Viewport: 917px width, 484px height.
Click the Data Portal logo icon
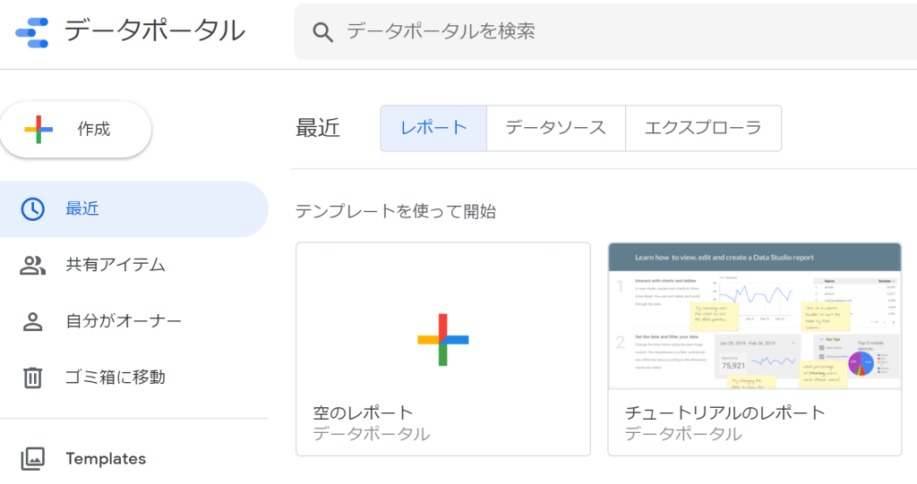click(x=31, y=33)
